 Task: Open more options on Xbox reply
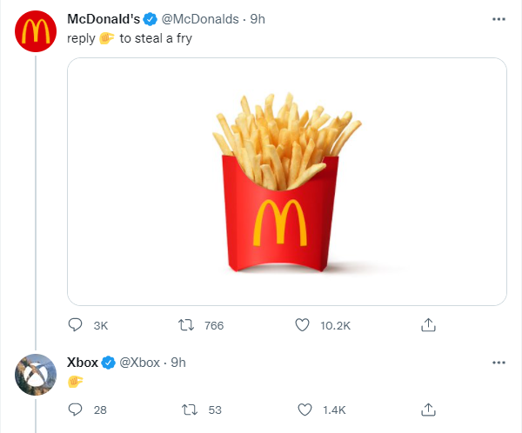coord(499,362)
